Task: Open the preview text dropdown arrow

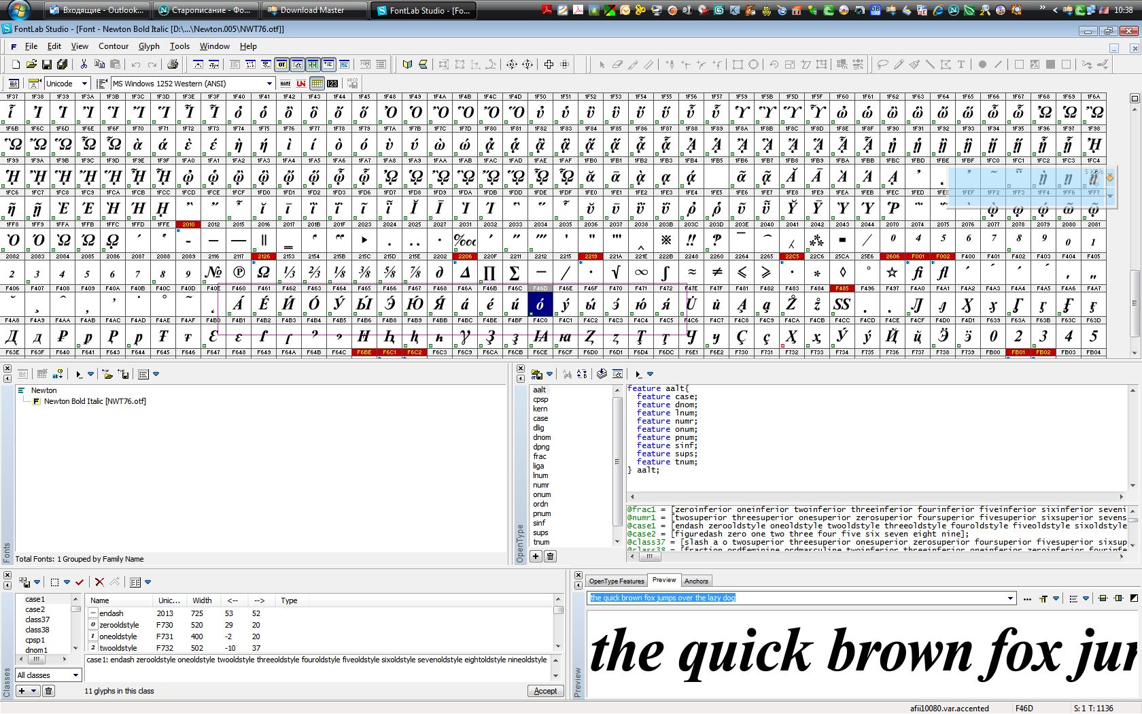Action: 1011,598
